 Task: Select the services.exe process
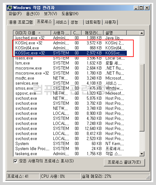(71, 83)
